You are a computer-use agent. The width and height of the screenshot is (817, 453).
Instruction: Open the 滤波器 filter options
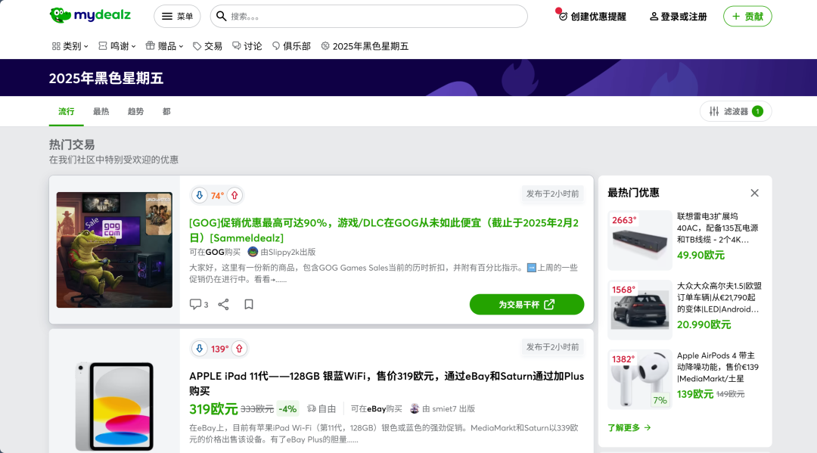[x=735, y=111]
